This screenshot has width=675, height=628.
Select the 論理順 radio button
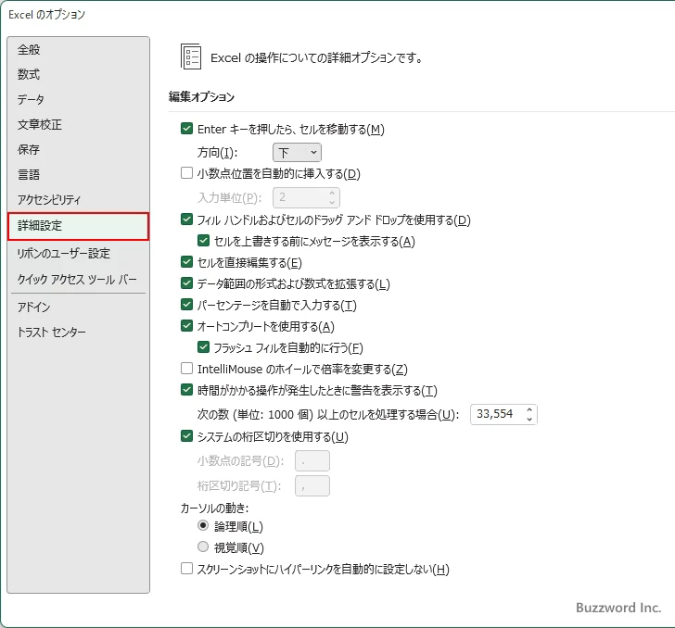point(203,525)
